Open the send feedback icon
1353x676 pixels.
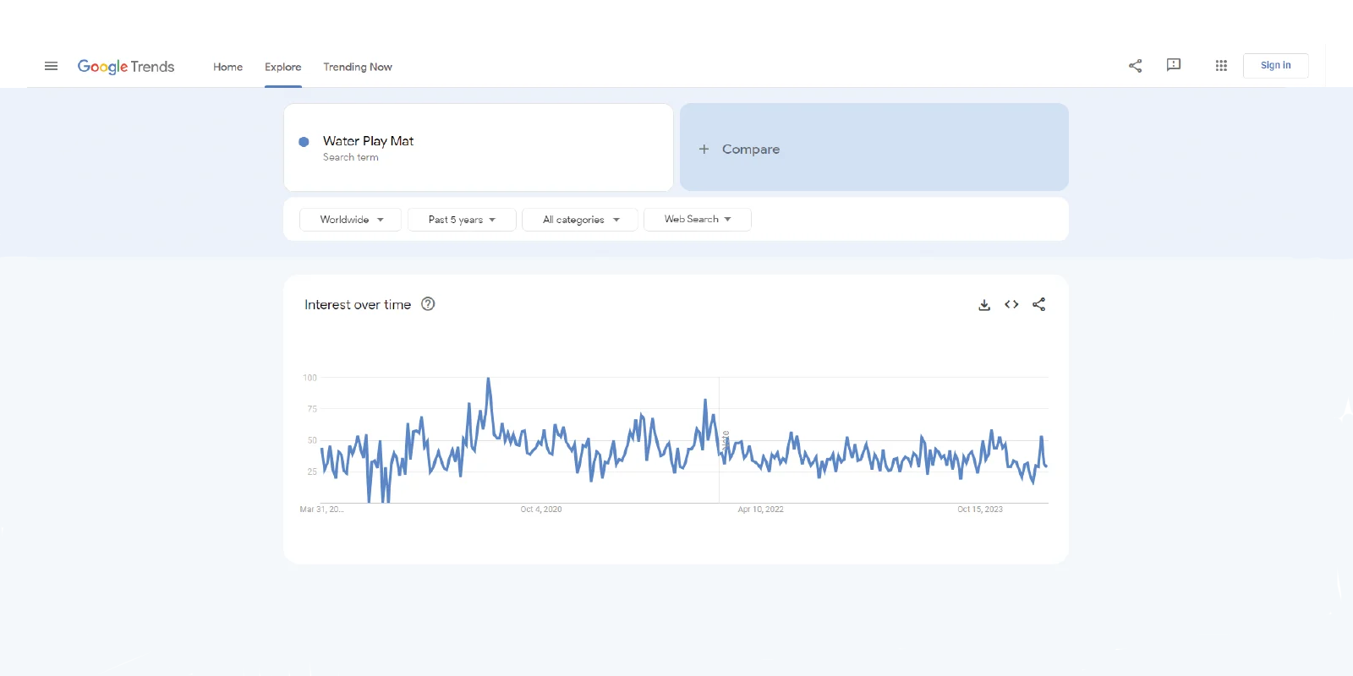pyautogui.click(x=1173, y=65)
